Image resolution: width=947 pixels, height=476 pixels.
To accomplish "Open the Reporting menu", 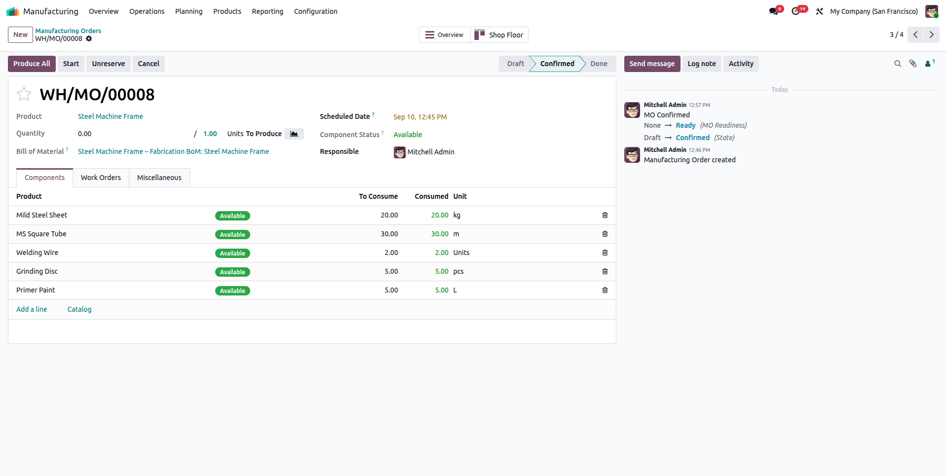I will [267, 11].
